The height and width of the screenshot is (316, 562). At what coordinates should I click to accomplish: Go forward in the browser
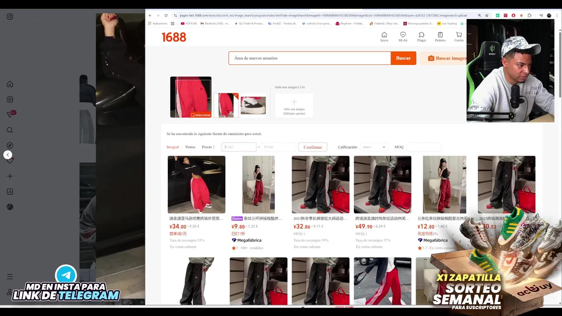coord(158,15)
